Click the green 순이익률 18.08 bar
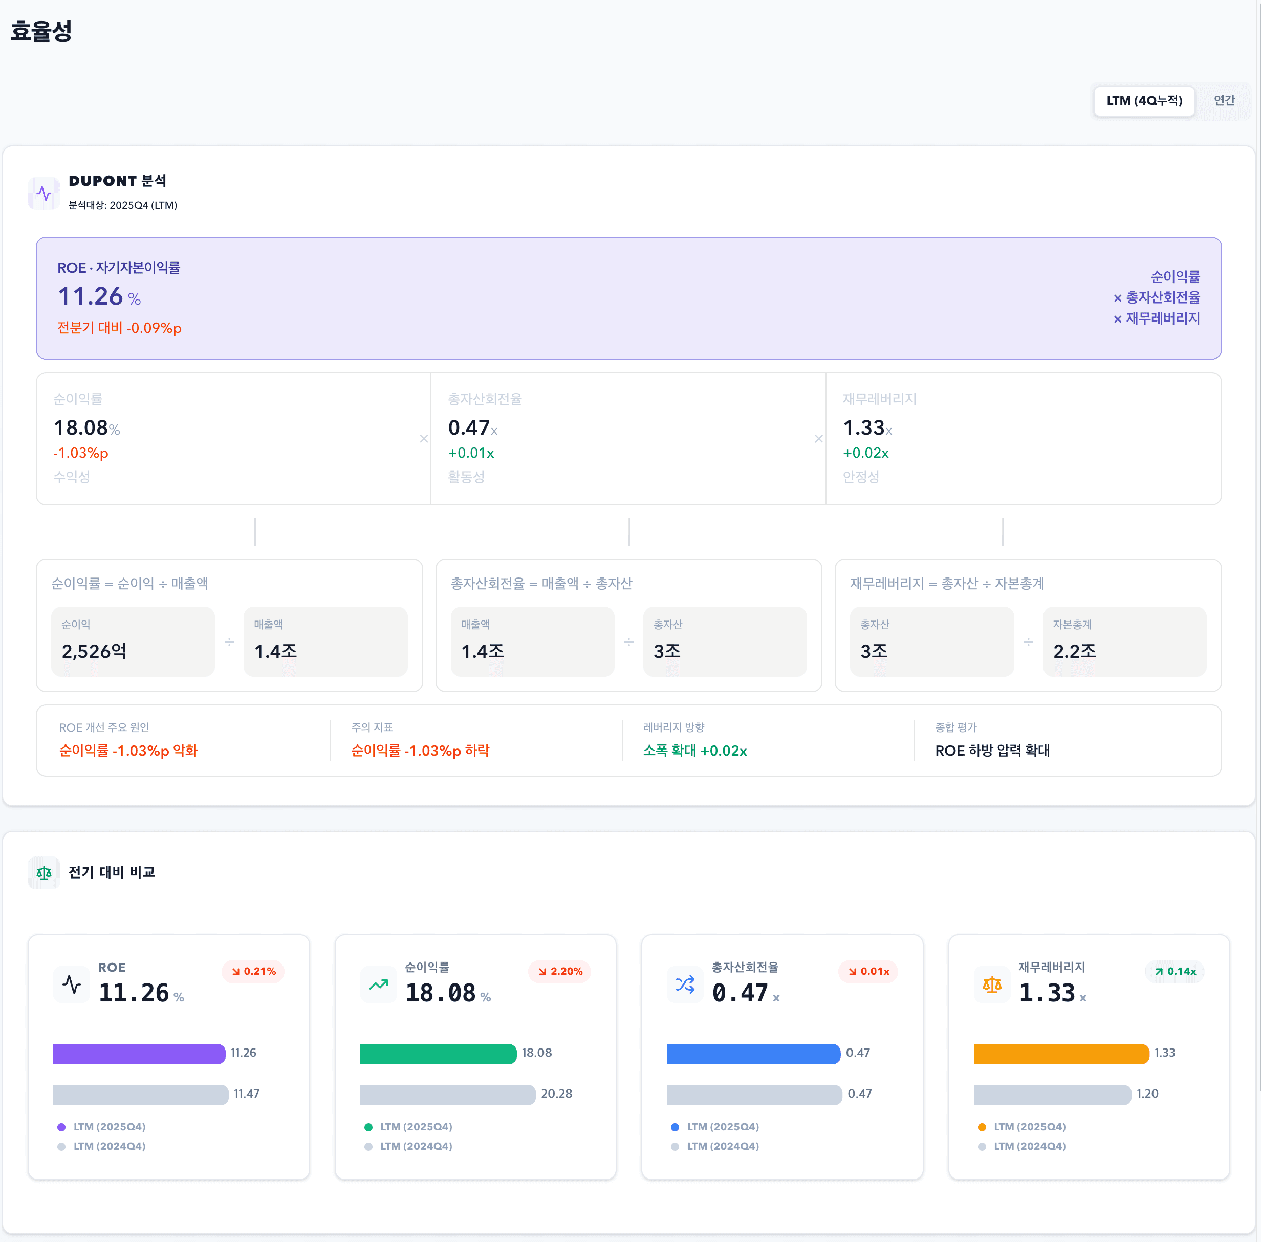 coord(438,1054)
